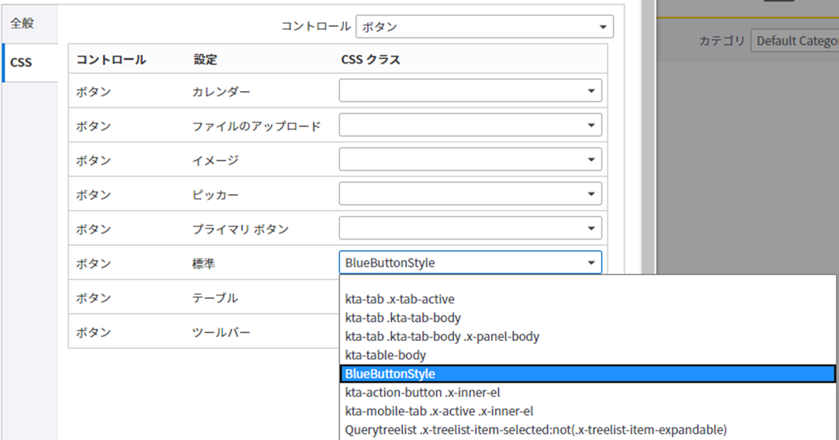The height and width of the screenshot is (440, 839).
Task: Choose kta-tab .x-tab-active from list
Action: point(400,299)
